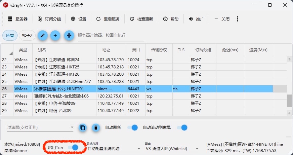This screenshot has width=293, height=155.
Task: Expand the 路由 routing dropdown
Action: click(x=172, y=149)
